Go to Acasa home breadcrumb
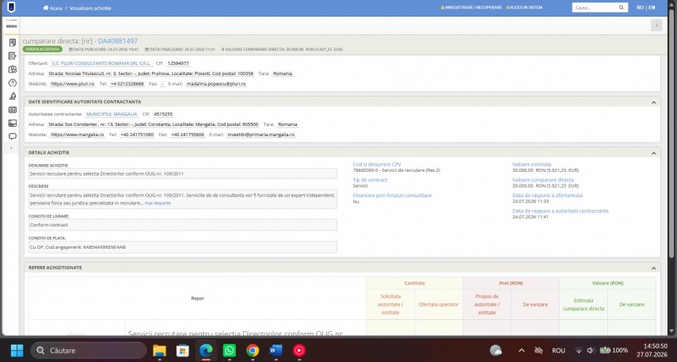This screenshot has width=677, height=362. point(53,8)
